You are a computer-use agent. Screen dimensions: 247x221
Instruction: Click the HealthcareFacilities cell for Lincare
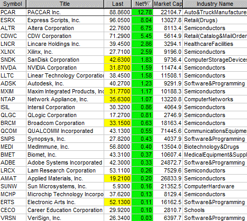[215, 44]
